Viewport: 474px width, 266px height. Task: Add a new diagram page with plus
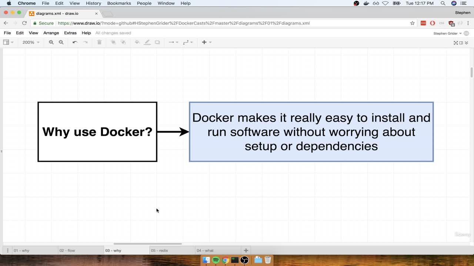(x=246, y=250)
